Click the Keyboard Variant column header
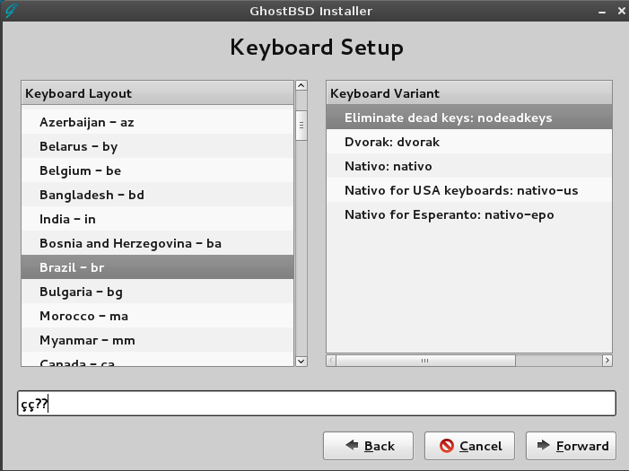The width and height of the screenshot is (629, 471). (469, 93)
